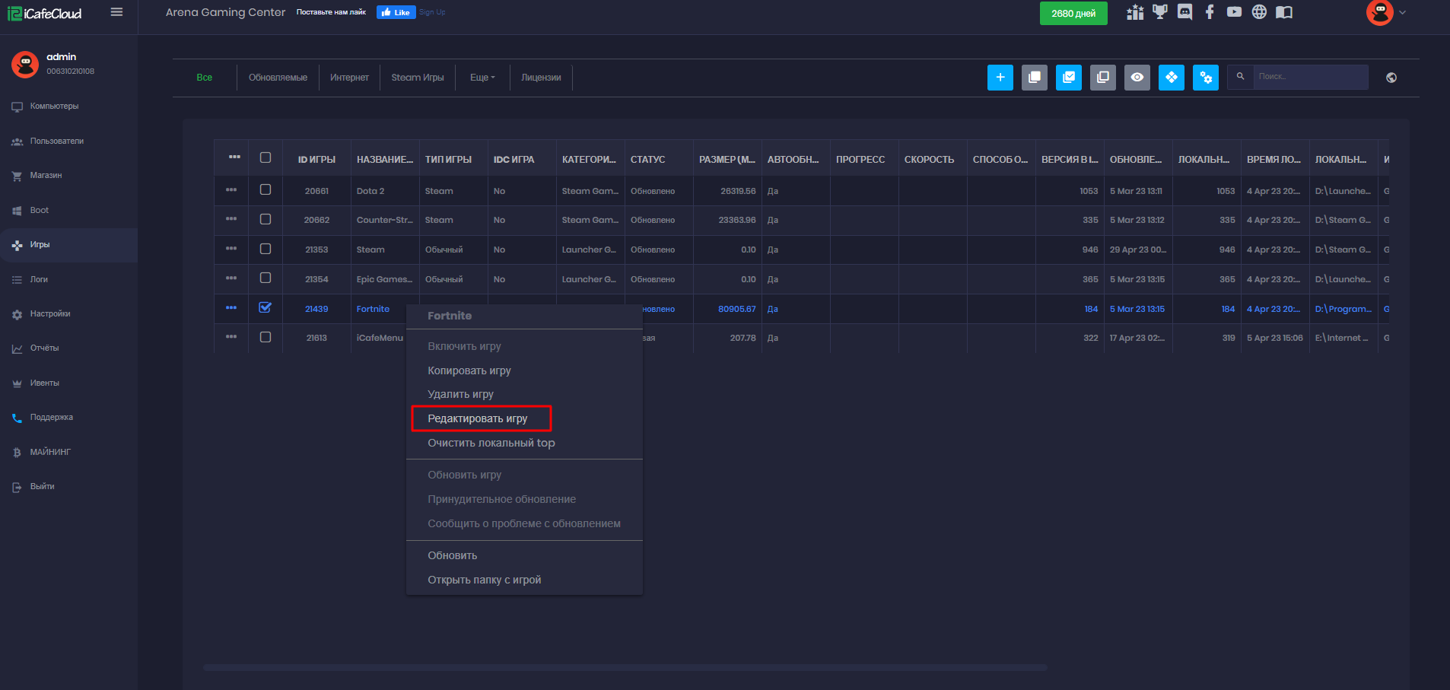Image resolution: width=1450 pixels, height=690 pixels.
Task: Open the Facebook icon in header
Action: click(x=1210, y=12)
